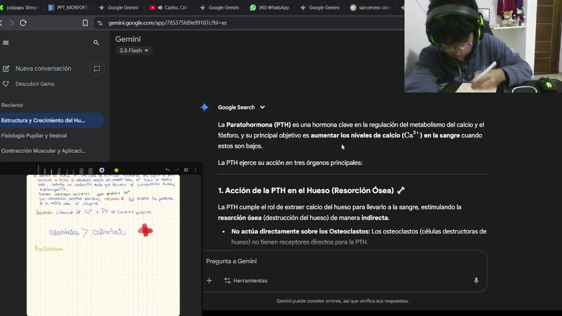Open site settings icon in address bar
The width and height of the screenshot is (562, 316).
[100, 23]
